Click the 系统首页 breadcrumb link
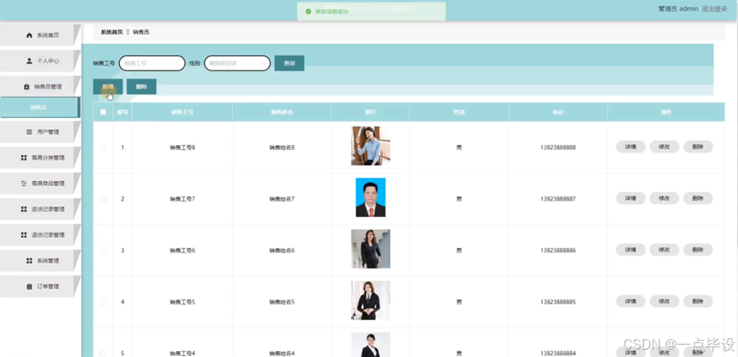Image resolution: width=738 pixels, height=357 pixels. tap(112, 32)
